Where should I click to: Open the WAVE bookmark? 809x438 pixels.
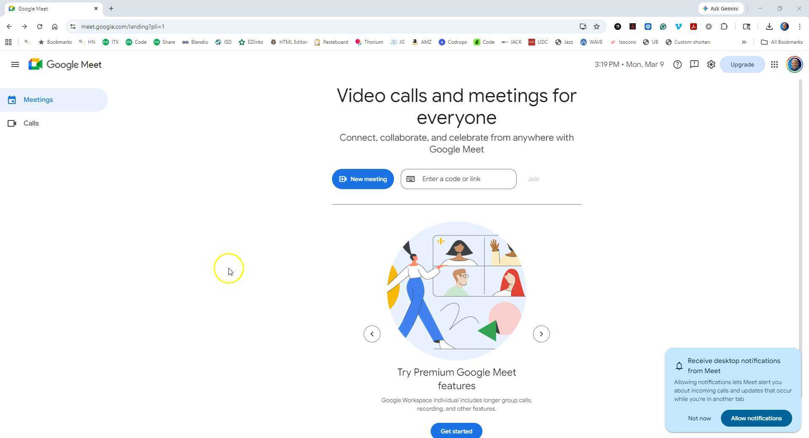[591, 42]
